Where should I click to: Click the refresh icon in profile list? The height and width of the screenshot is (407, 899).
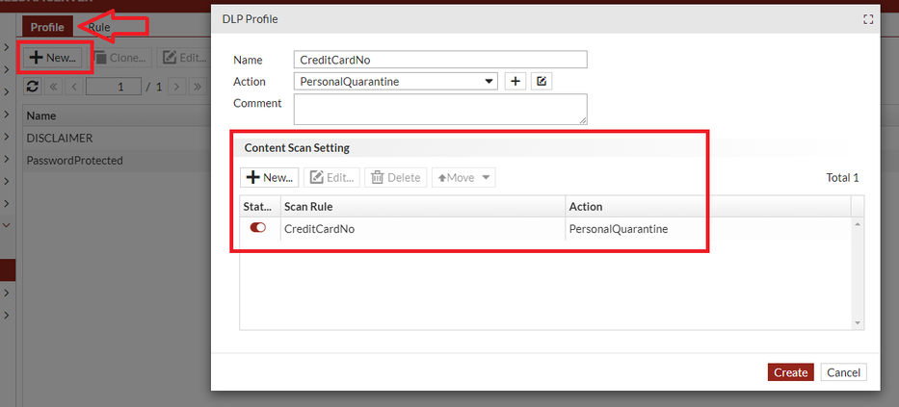pyautogui.click(x=33, y=87)
